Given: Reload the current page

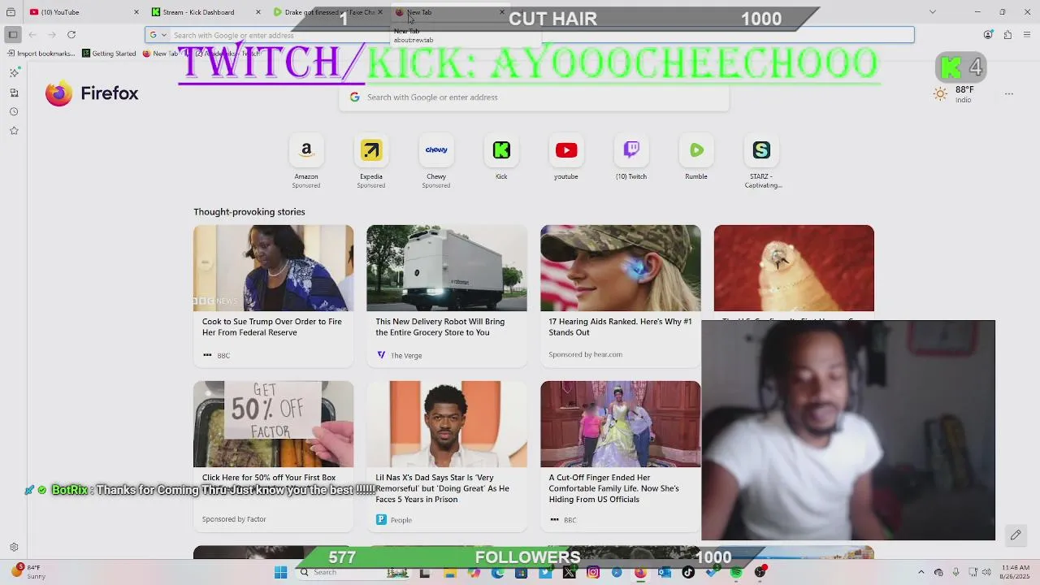Looking at the screenshot, I should (x=71, y=35).
